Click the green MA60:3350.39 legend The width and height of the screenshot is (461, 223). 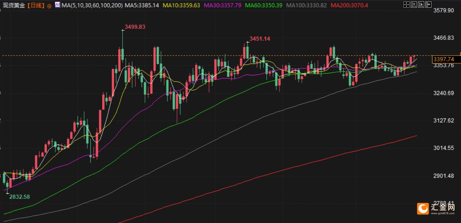[263, 5]
